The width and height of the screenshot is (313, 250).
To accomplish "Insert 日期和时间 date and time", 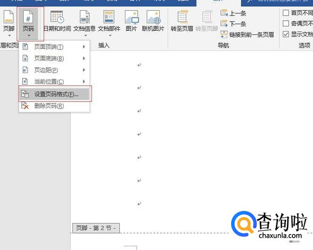I will pos(57,21).
